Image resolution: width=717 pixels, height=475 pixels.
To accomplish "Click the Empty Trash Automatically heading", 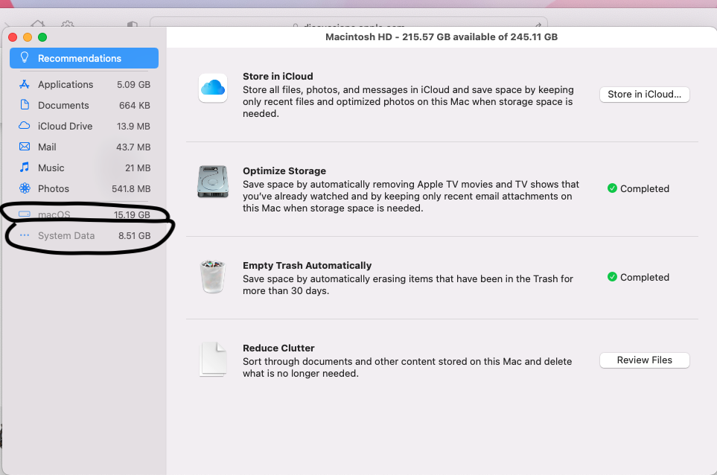I will point(307,266).
